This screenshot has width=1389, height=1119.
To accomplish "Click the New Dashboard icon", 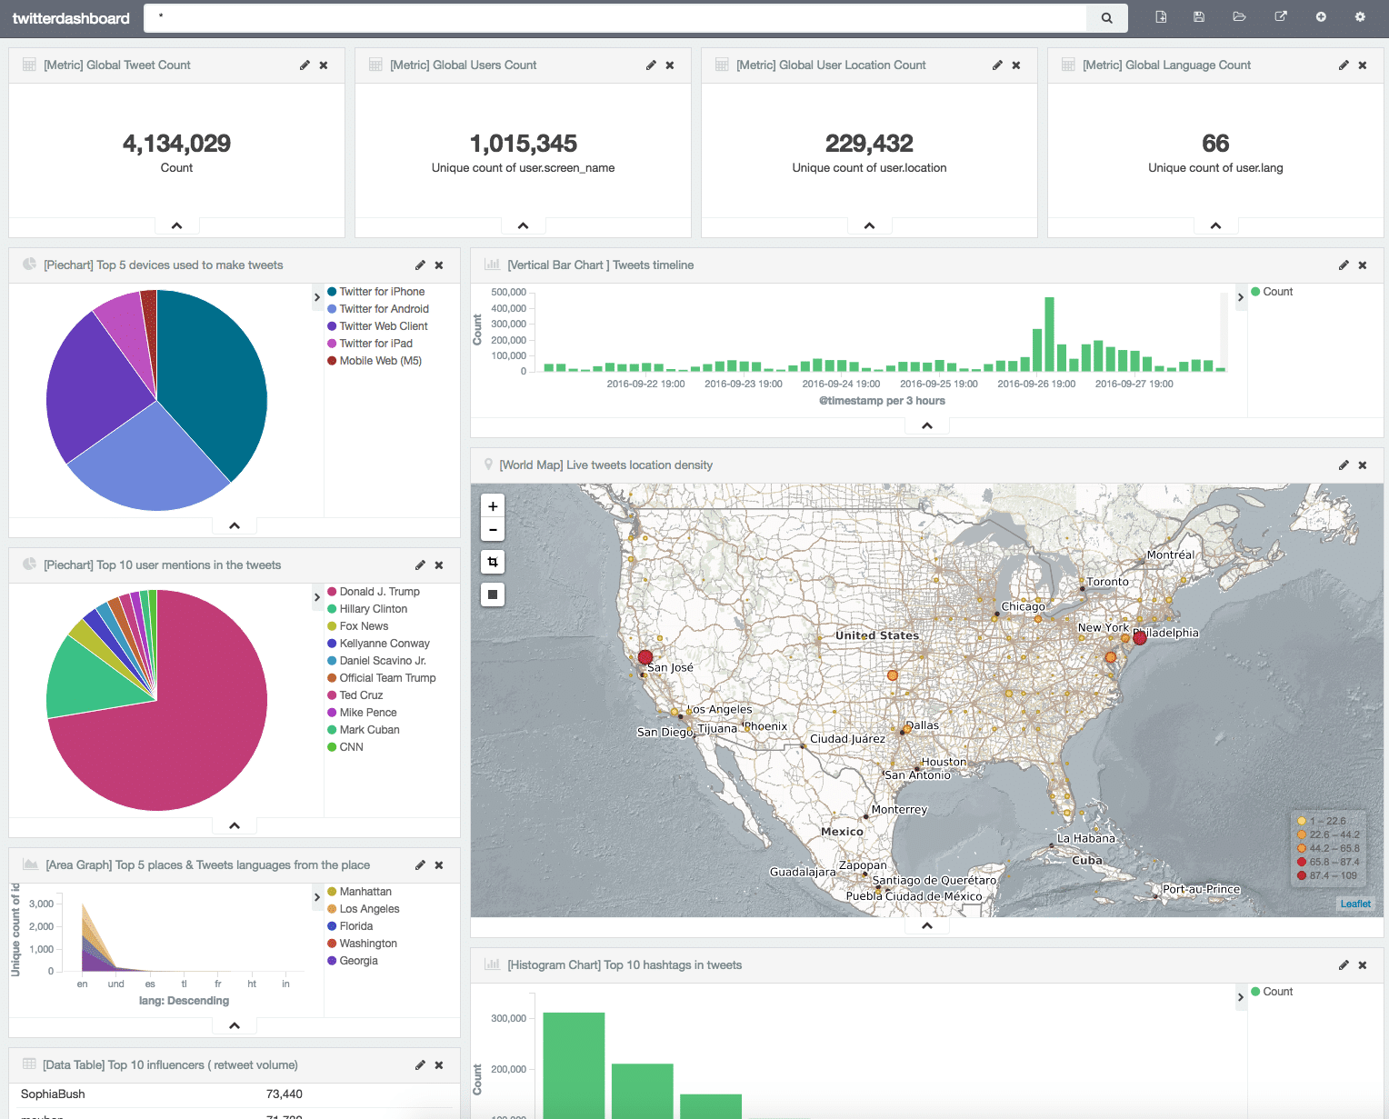I will coord(1161,17).
